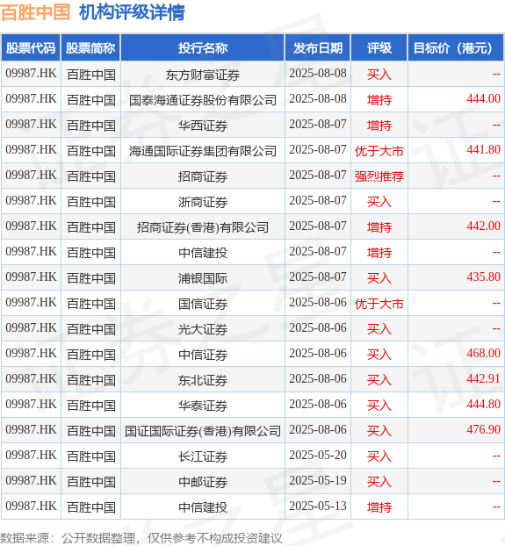Click the 数据来源 footer note
The image size is (505, 546).
pos(141,538)
